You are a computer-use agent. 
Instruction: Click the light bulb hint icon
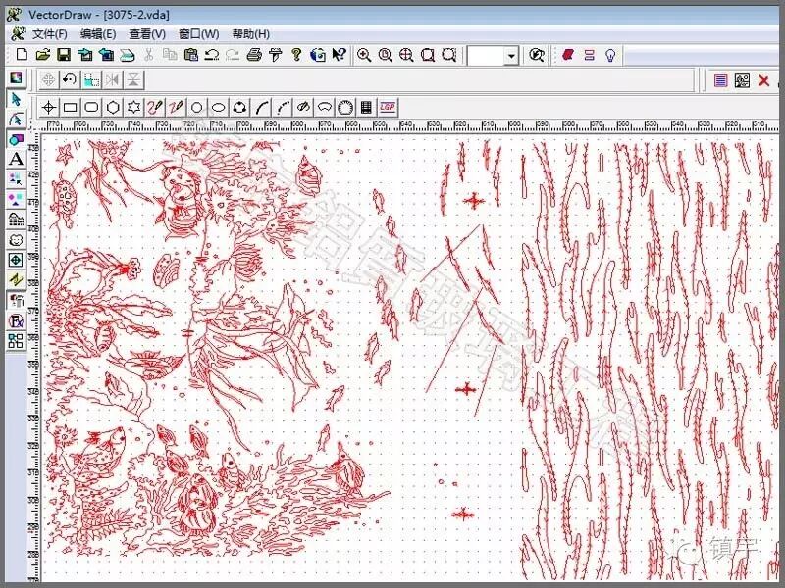[x=610, y=55]
